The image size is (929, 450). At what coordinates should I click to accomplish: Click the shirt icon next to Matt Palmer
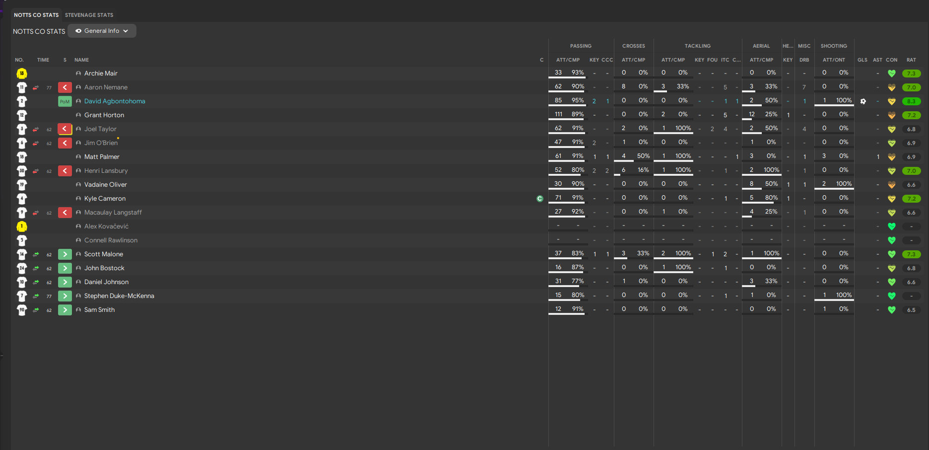click(x=22, y=157)
